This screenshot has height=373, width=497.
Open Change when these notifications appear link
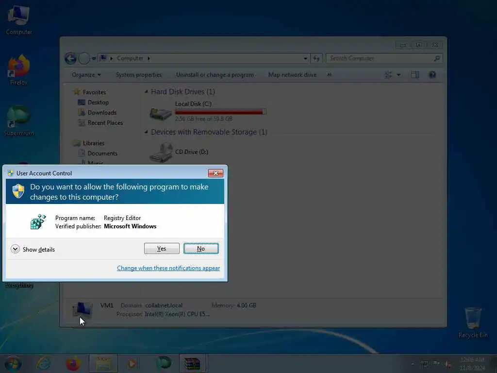point(168,268)
